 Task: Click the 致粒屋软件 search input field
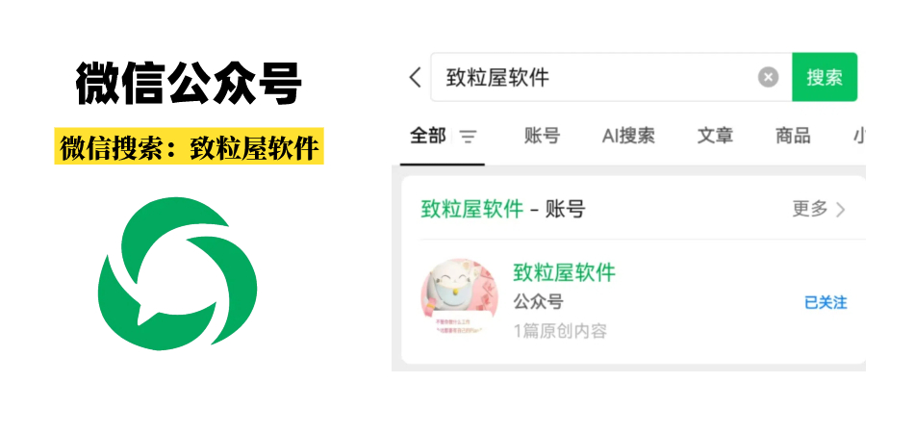[x=611, y=77]
